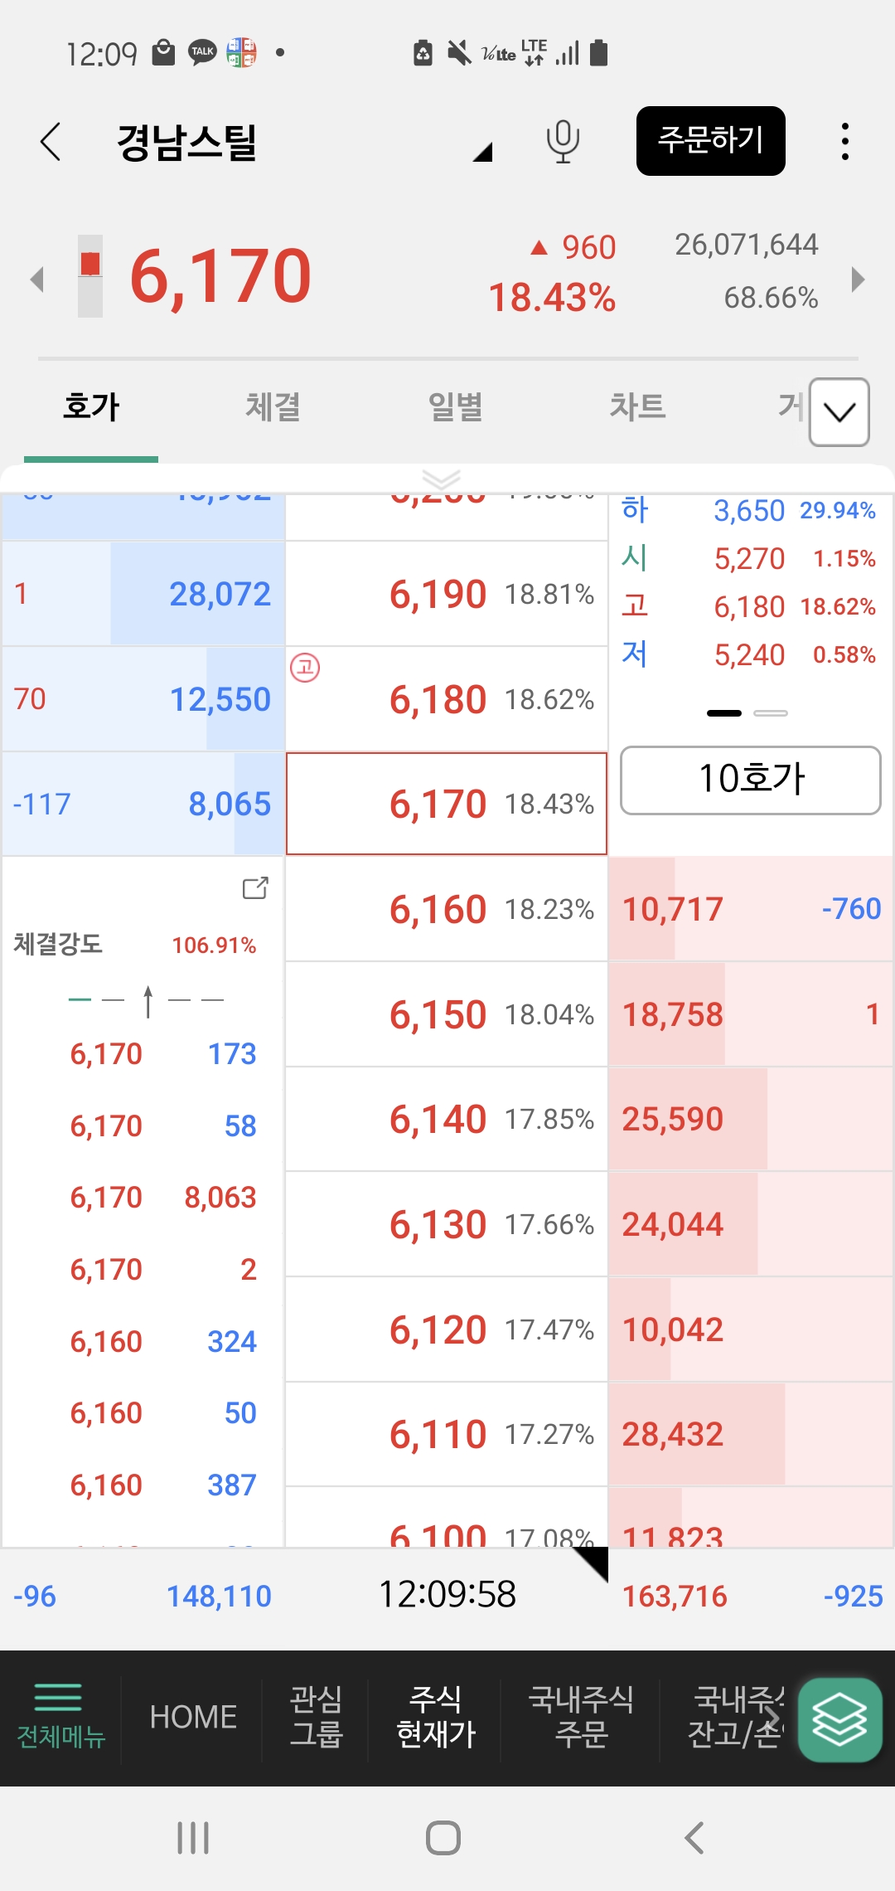Image resolution: width=895 pixels, height=1891 pixels.
Task: Go to next stock with right arrow
Action: point(859,279)
